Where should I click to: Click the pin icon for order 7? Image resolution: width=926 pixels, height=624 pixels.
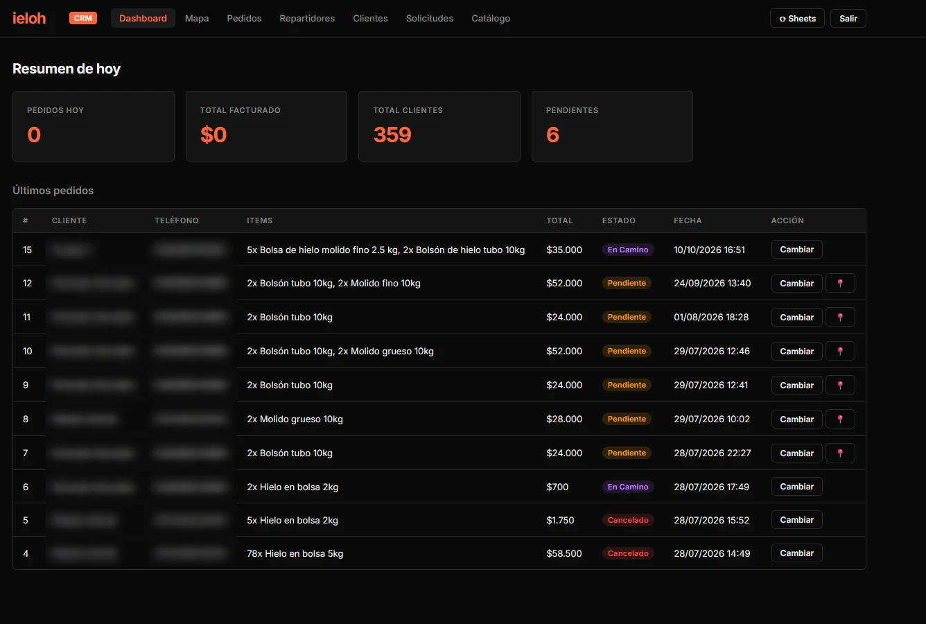(840, 453)
